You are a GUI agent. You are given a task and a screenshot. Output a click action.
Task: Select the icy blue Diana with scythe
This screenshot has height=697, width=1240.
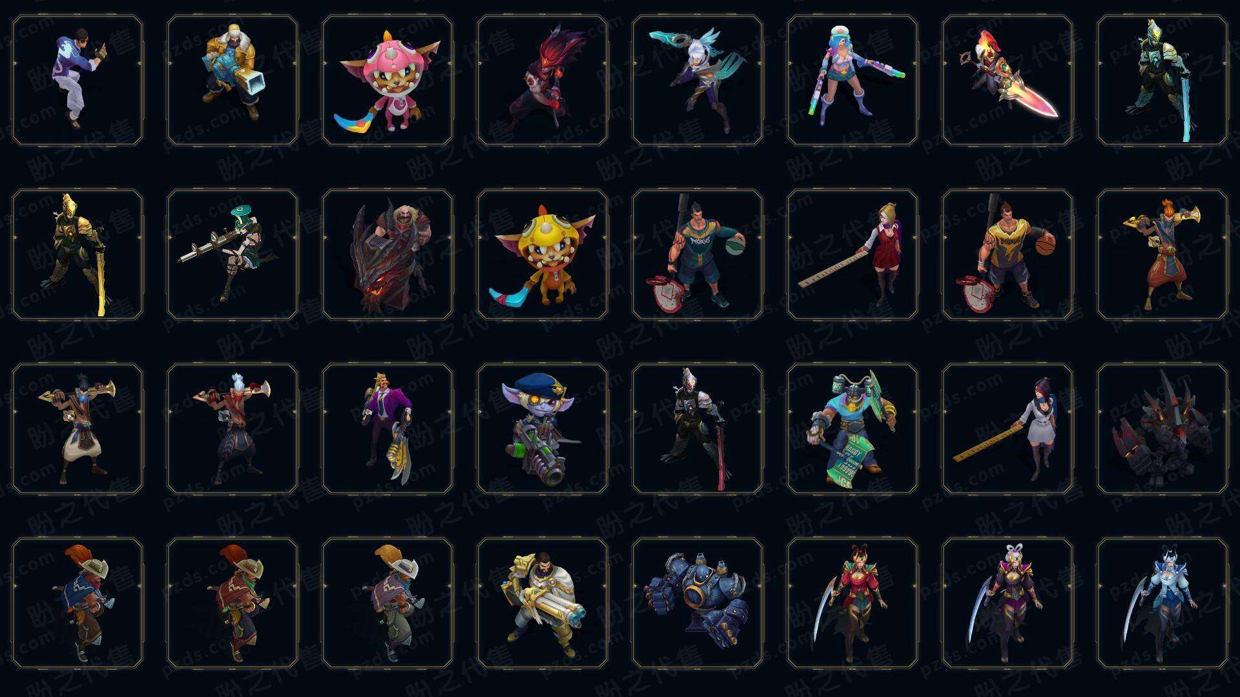(x=1162, y=603)
